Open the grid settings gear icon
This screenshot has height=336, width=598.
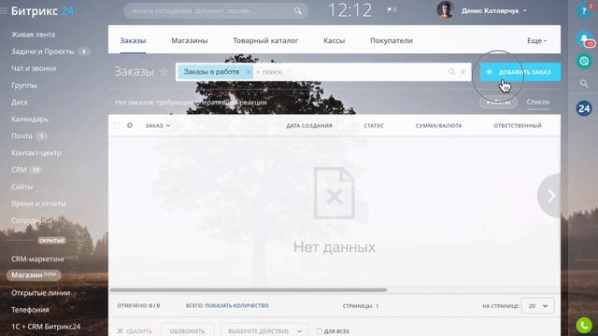point(130,125)
